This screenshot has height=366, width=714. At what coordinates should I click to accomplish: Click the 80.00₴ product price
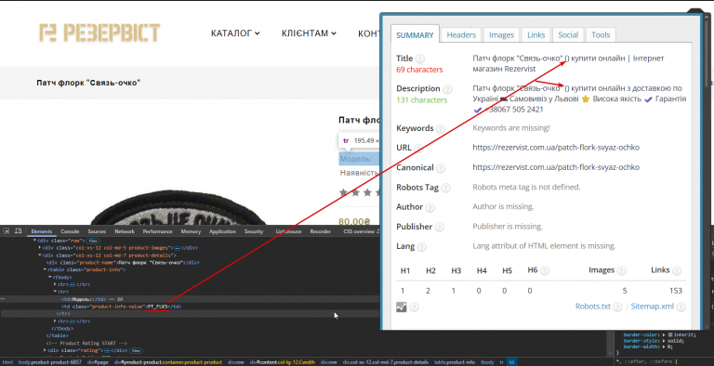pos(354,222)
